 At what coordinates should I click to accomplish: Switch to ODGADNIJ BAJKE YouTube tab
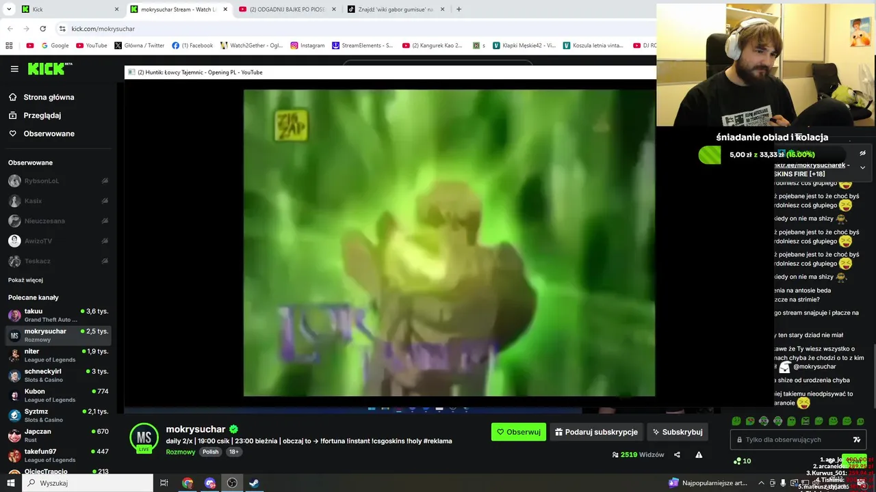coord(286,10)
